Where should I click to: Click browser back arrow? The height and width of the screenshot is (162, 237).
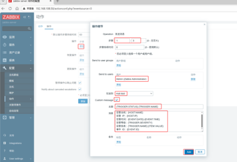[3, 9]
